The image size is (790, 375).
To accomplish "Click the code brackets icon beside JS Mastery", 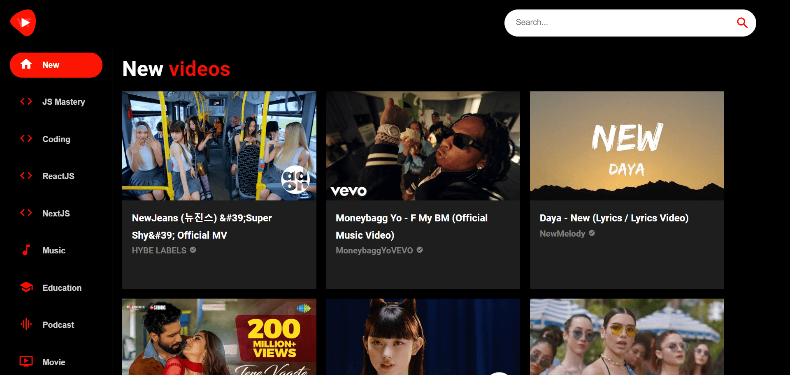I will click(26, 101).
